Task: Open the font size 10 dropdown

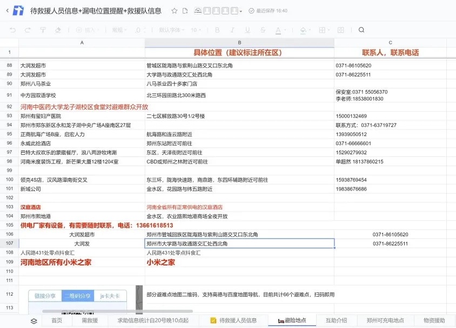Action: point(196,30)
